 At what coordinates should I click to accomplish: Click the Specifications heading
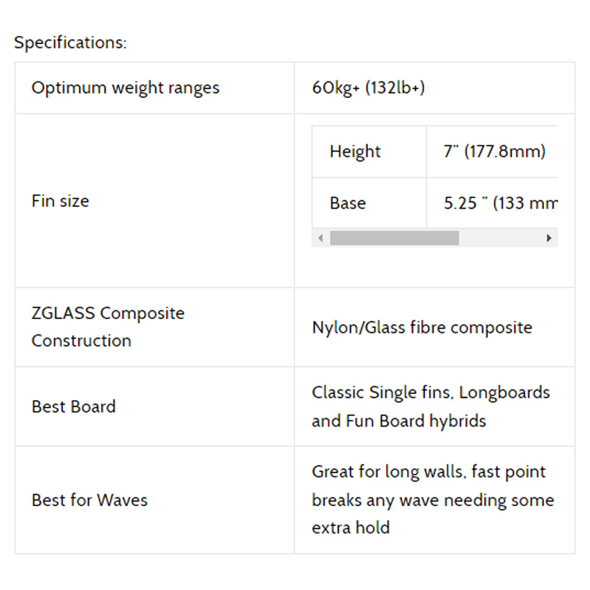70,42
